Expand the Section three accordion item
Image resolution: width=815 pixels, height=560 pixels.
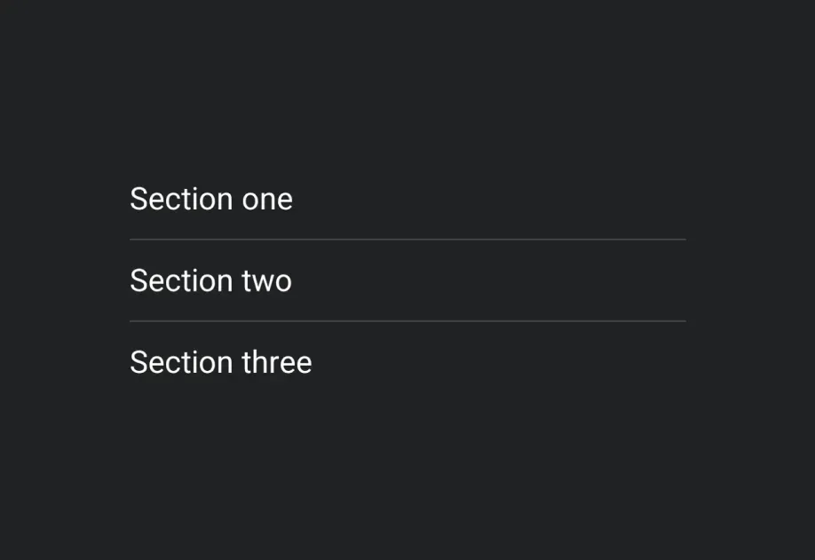tap(407, 362)
